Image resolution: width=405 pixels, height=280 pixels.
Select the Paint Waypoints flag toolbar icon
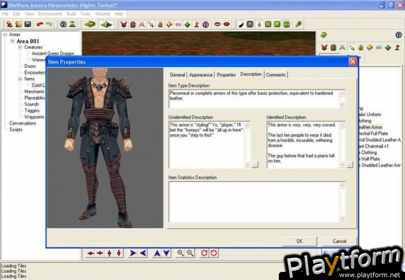[x=197, y=24]
